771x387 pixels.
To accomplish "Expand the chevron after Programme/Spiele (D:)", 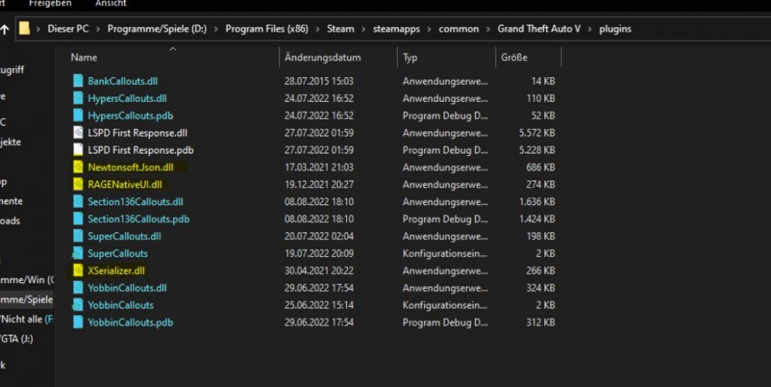I will point(217,29).
